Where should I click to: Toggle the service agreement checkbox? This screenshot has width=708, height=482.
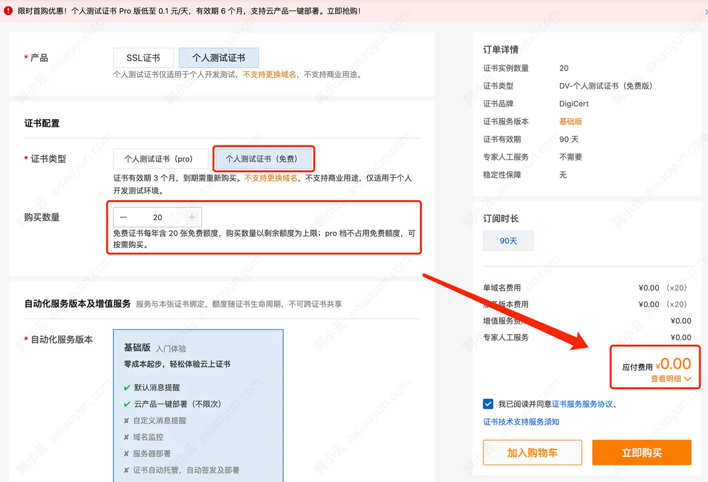(488, 404)
